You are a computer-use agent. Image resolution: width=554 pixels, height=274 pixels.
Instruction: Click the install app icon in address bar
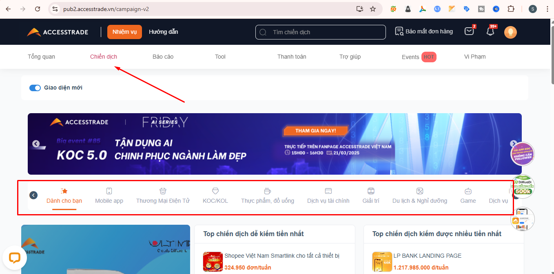pyautogui.click(x=359, y=9)
